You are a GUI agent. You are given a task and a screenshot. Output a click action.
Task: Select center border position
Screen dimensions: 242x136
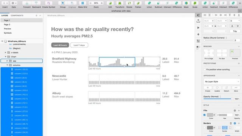225,128
